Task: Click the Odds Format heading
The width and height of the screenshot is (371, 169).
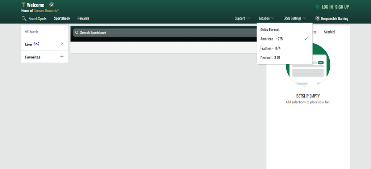Action: pos(270,30)
